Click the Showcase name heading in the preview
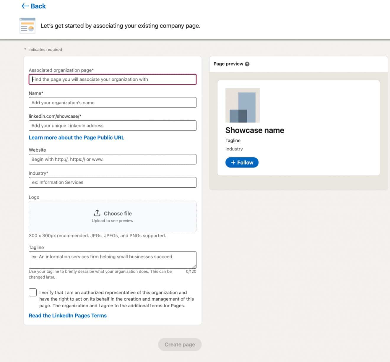Screen dimensions: 390x362 [x=255, y=130]
